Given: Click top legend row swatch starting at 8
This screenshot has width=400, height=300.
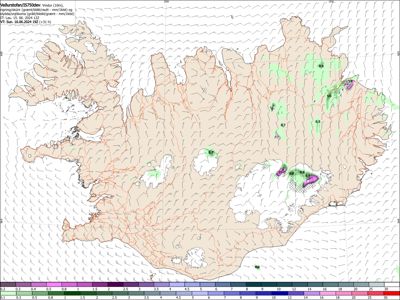Looking at the screenshot, I should (x=253, y=284).
